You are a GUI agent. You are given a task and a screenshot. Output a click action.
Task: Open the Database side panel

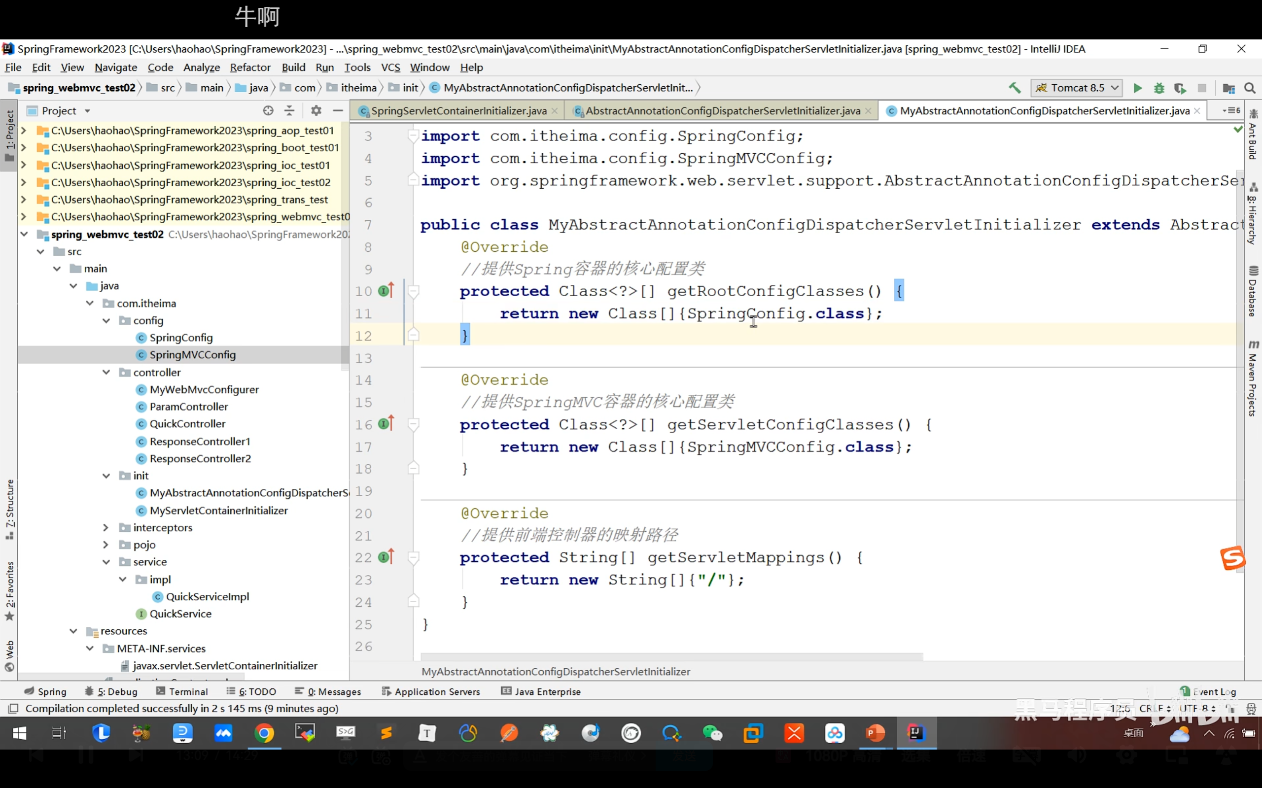pos(1253,291)
